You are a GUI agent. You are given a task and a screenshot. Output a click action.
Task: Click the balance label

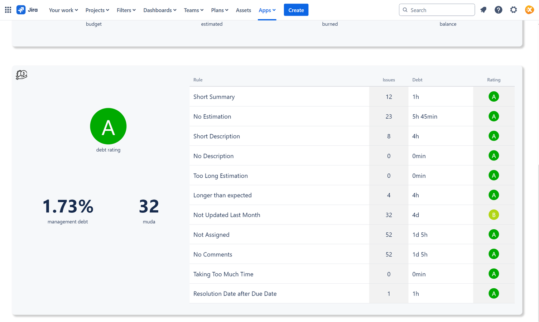click(448, 24)
